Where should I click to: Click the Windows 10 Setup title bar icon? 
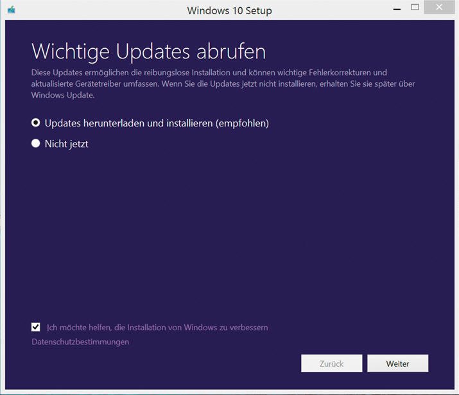[x=12, y=10]
